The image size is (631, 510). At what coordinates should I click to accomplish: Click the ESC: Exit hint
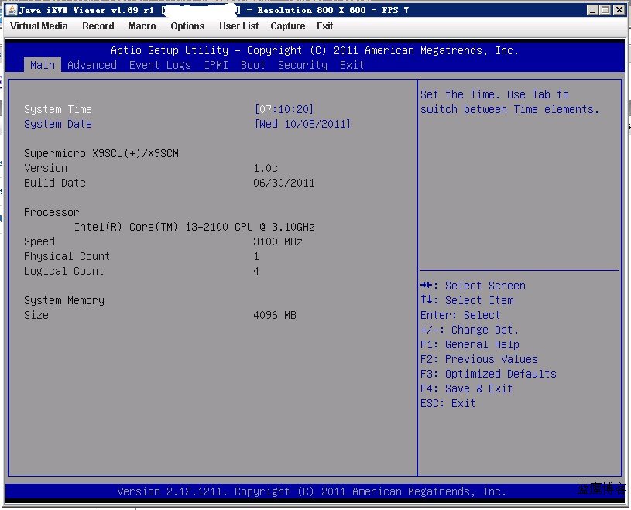448,403
